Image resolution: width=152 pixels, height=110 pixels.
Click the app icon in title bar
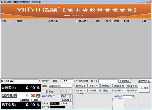pos(2,2)
